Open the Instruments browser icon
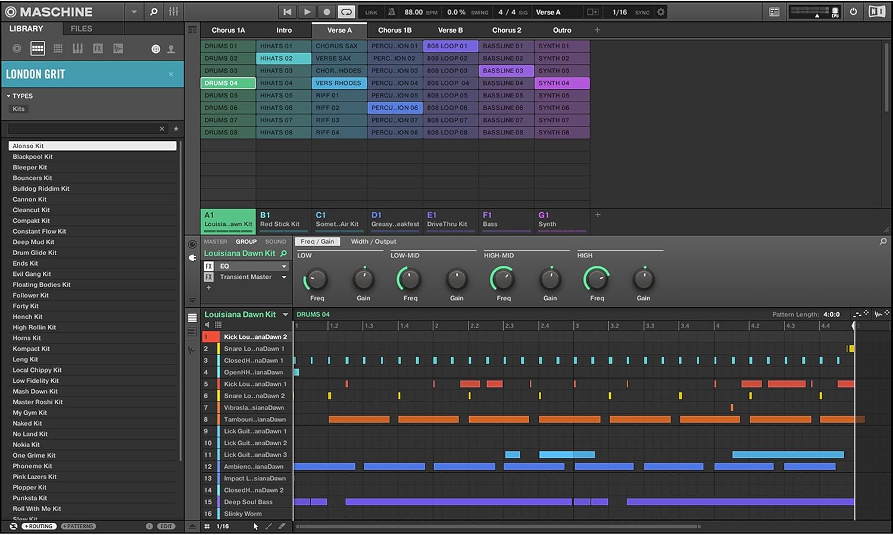This screenshot has height=535, width=893. pos(77,48)
